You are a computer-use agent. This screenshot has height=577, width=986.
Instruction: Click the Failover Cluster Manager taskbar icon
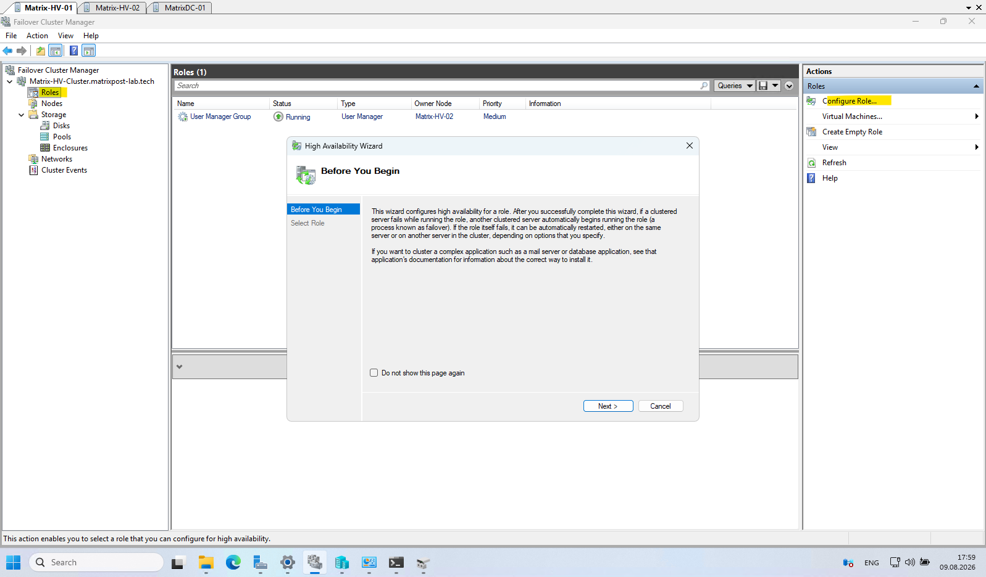(x=315, y=562)
